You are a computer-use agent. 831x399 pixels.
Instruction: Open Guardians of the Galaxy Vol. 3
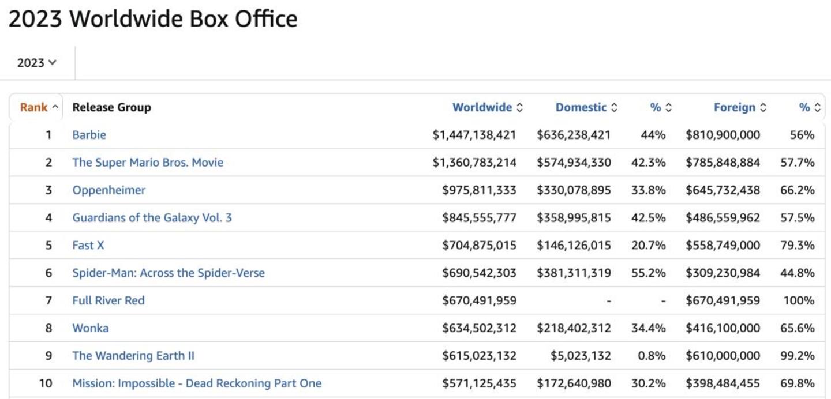[x=152, y=218]
